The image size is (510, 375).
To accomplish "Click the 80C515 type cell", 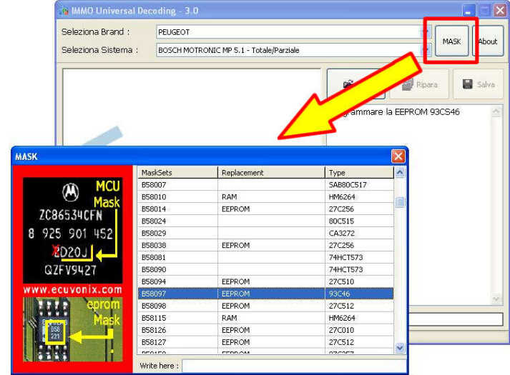I will pos(359,221).
